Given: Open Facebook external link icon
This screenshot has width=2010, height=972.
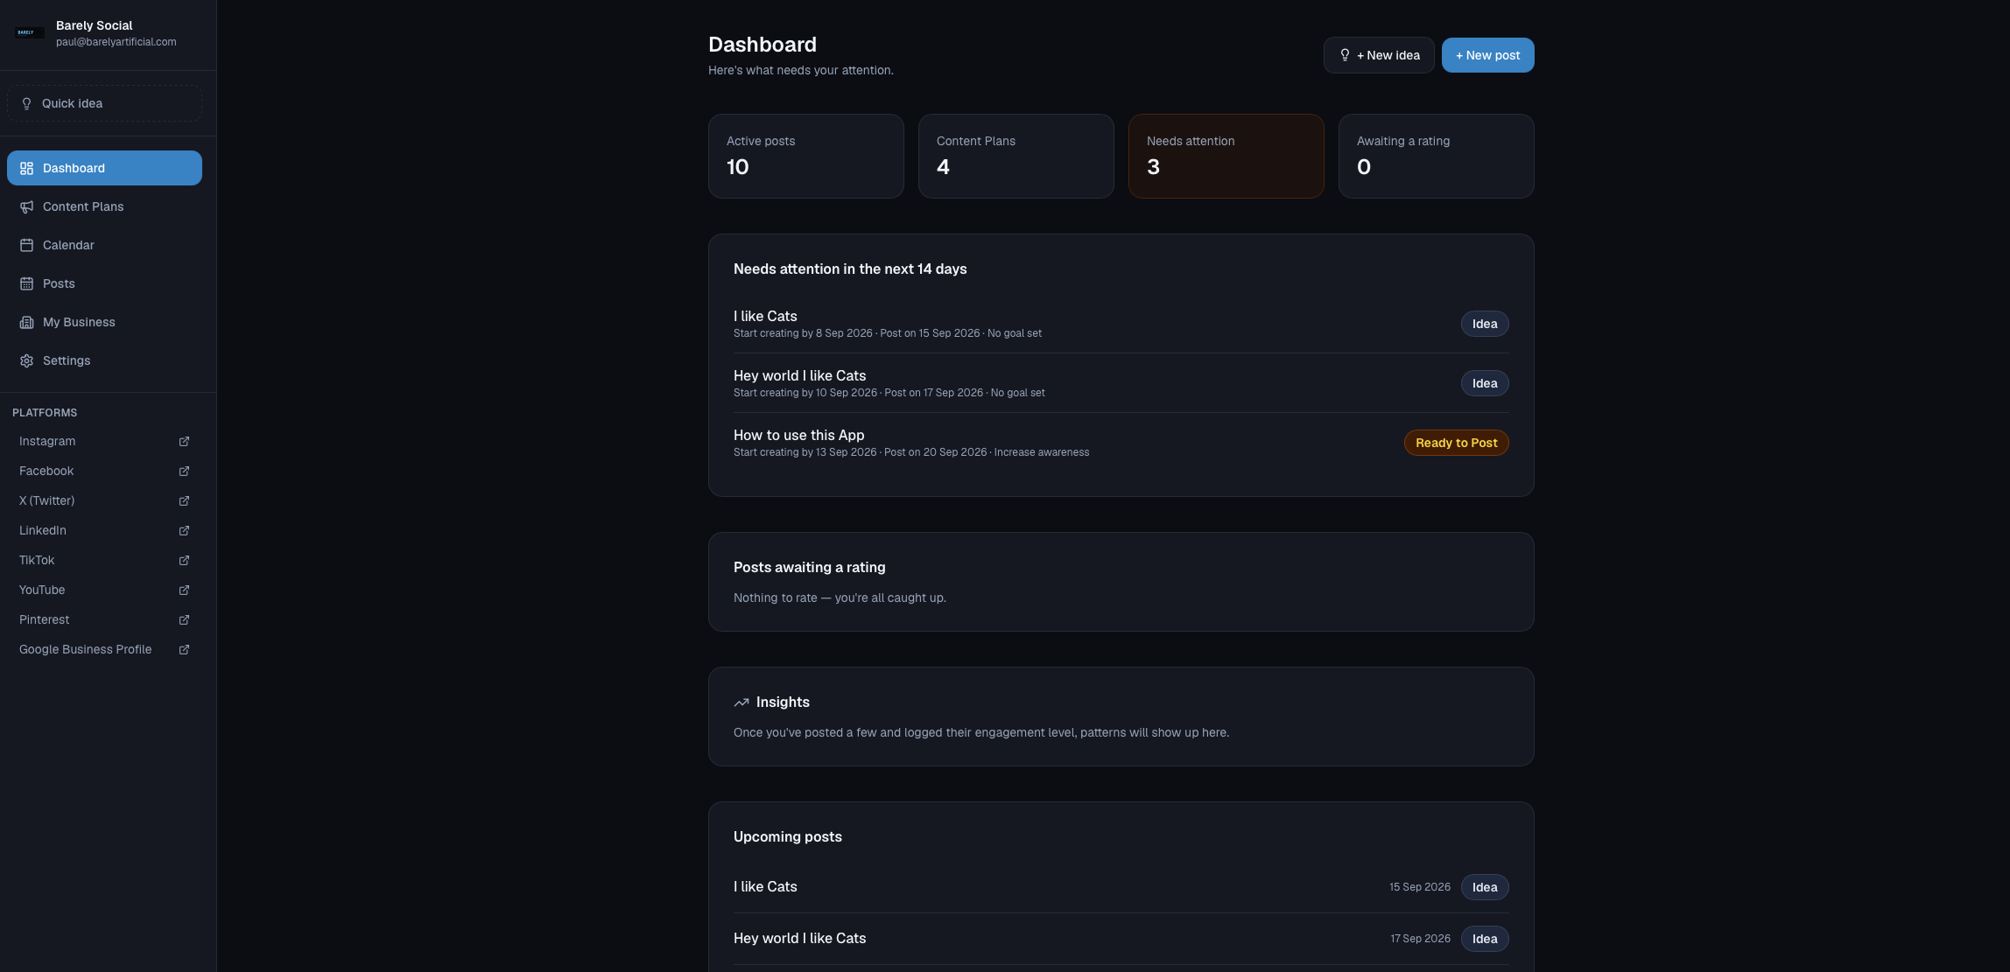Looking at the screenshot, I should coord(184,472).
